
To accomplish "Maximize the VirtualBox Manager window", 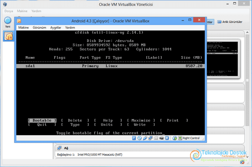I will pos(235,3).
